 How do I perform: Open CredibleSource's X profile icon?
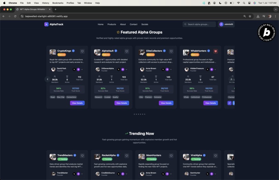tap(119, 174)
